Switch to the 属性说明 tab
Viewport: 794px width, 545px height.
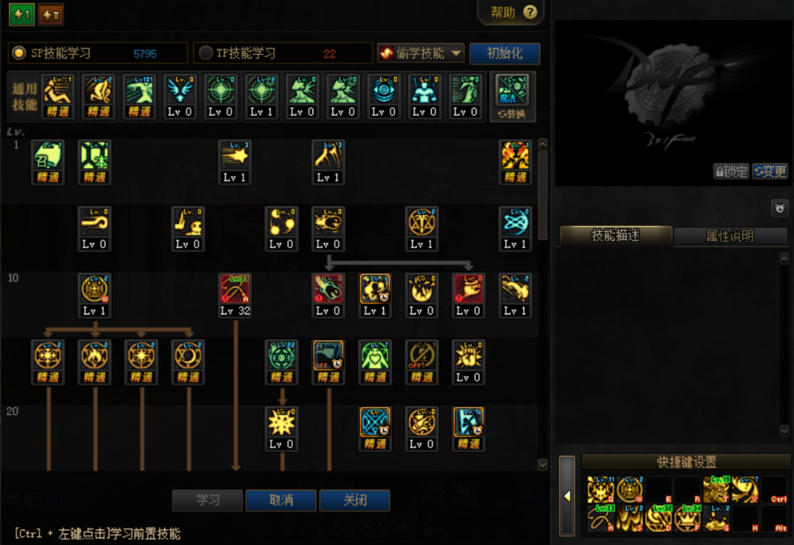730,236
